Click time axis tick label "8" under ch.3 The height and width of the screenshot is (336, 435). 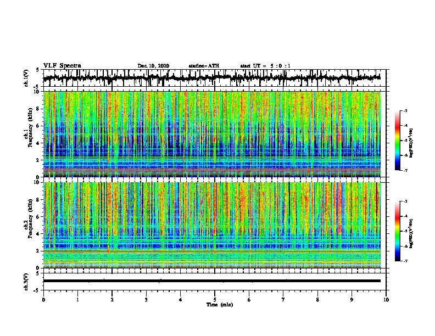317,300
